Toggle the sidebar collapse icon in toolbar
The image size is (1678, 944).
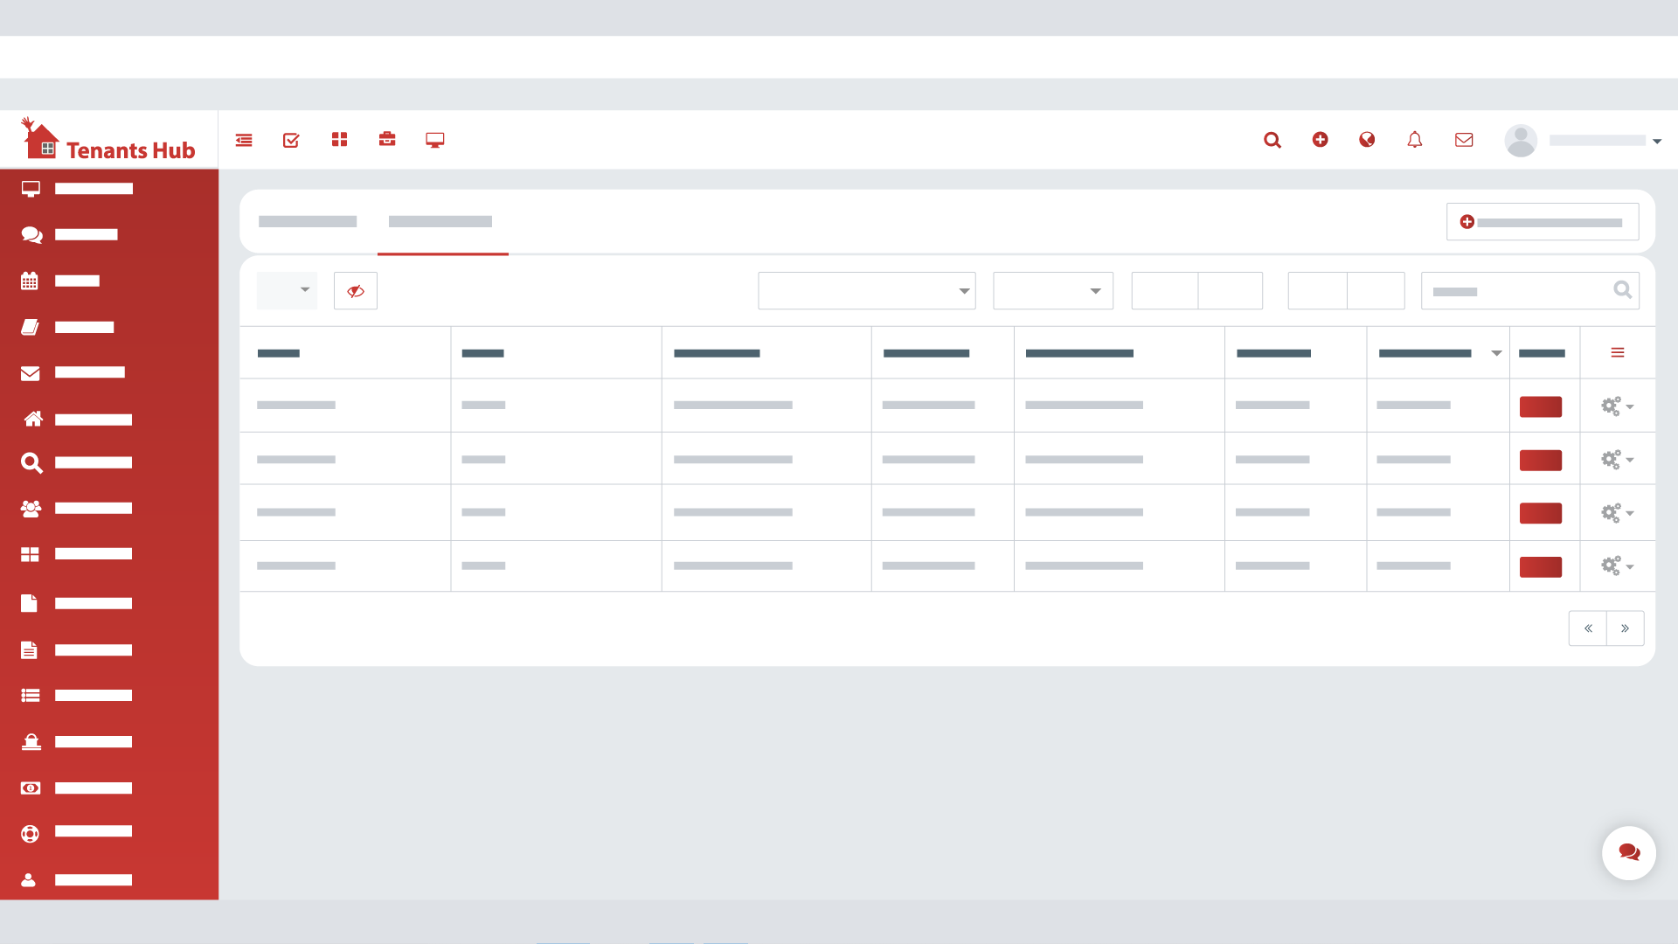(244, 140)
